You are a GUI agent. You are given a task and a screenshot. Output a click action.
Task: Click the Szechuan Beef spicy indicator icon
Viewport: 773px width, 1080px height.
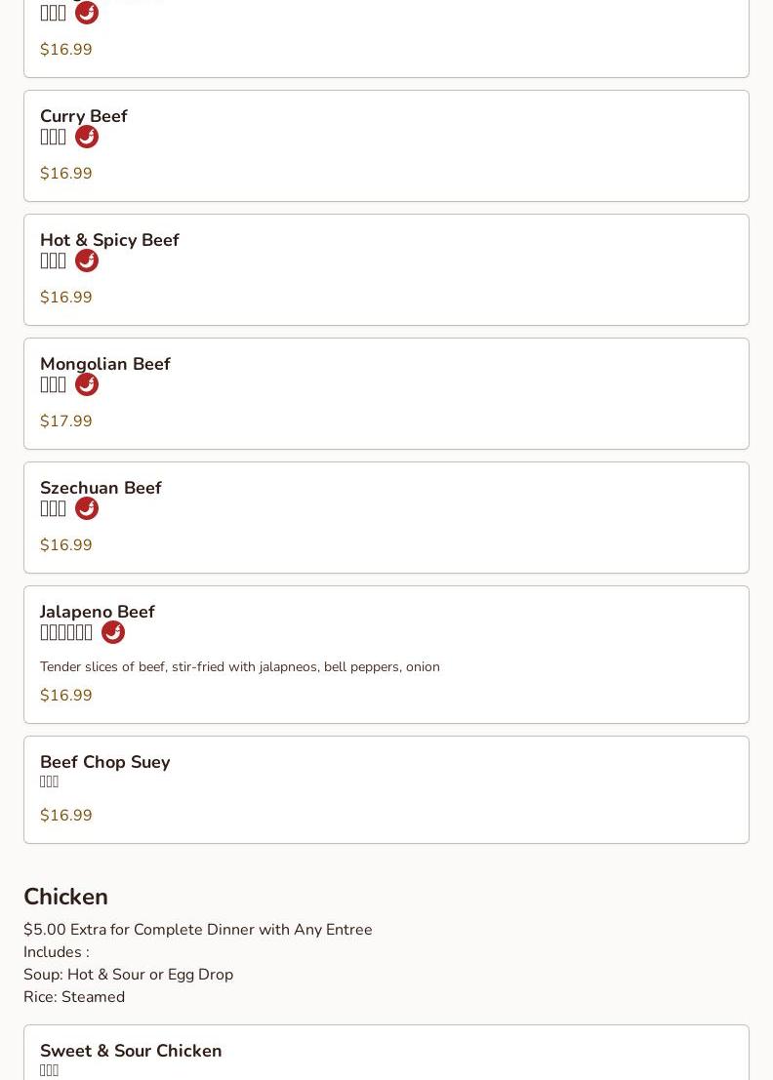click(87, 508)
